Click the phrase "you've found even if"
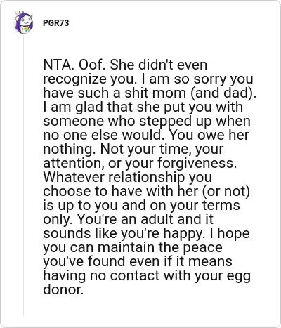The height and width of the screenshot is (328, 281). 107,261
